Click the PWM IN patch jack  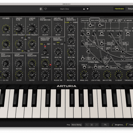click(x=88, y=33)
